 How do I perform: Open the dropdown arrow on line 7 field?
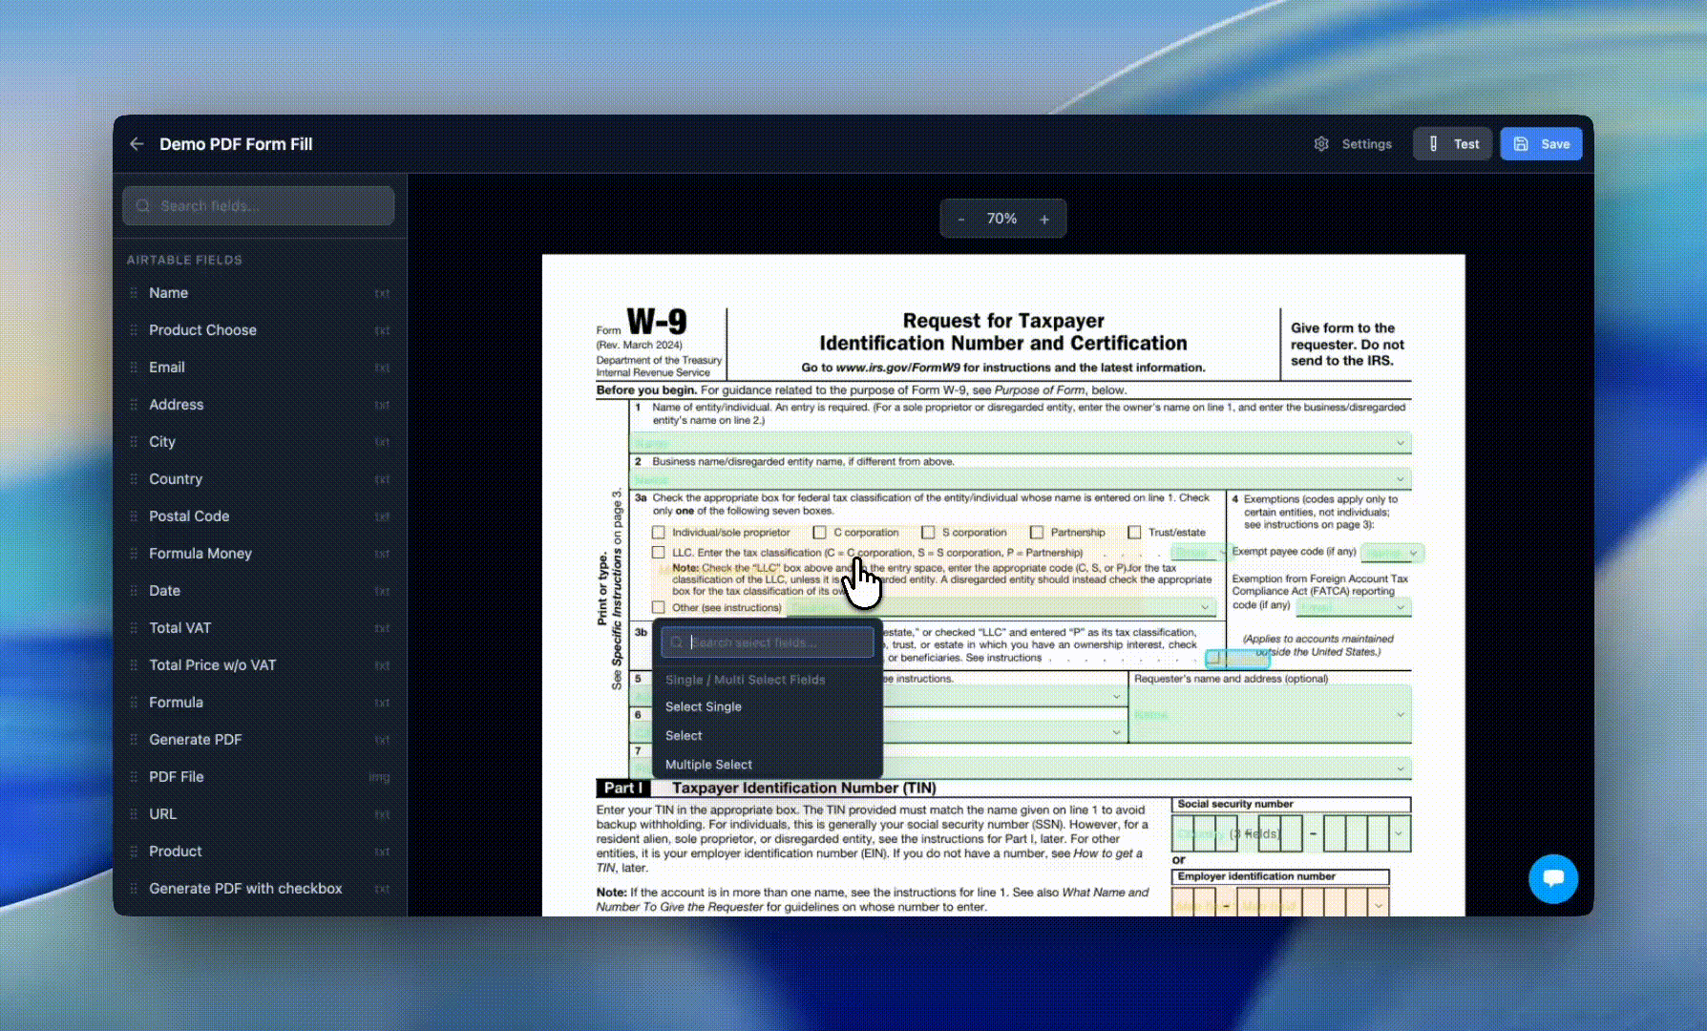point(1401,768)
